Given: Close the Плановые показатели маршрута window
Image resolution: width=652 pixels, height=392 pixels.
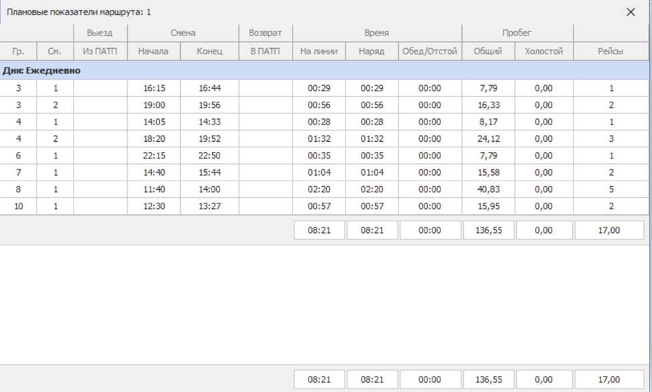Looking at the screenshot, I should coord(631,12).
